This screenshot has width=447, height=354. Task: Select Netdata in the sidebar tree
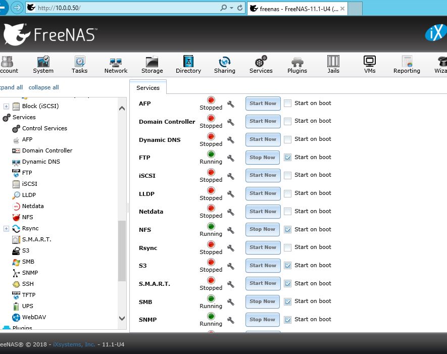coord(33,206)
